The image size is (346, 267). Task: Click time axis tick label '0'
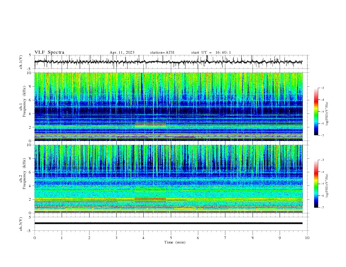pyautogui.click(x=35, y=238)
